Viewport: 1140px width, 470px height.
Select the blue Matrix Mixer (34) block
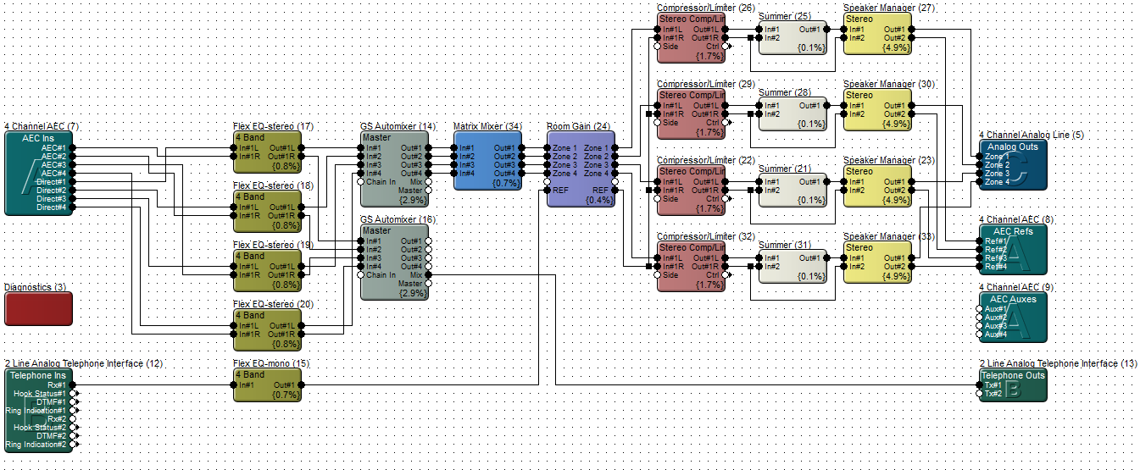pyautogui.click(x=487, y=160)
